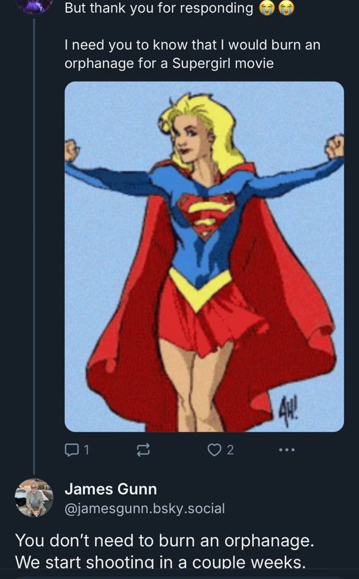View the like count number 2
This screenshot has width=359, height=579.
coord(230,450)
